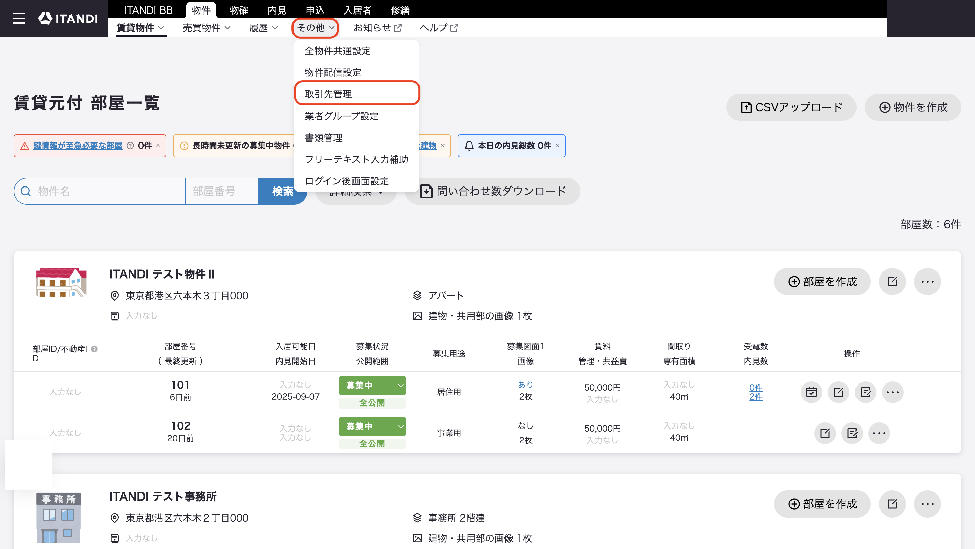The image size is (975, 549).
Task: Click the edit icon for room 102
Action: tap(825, 433)
